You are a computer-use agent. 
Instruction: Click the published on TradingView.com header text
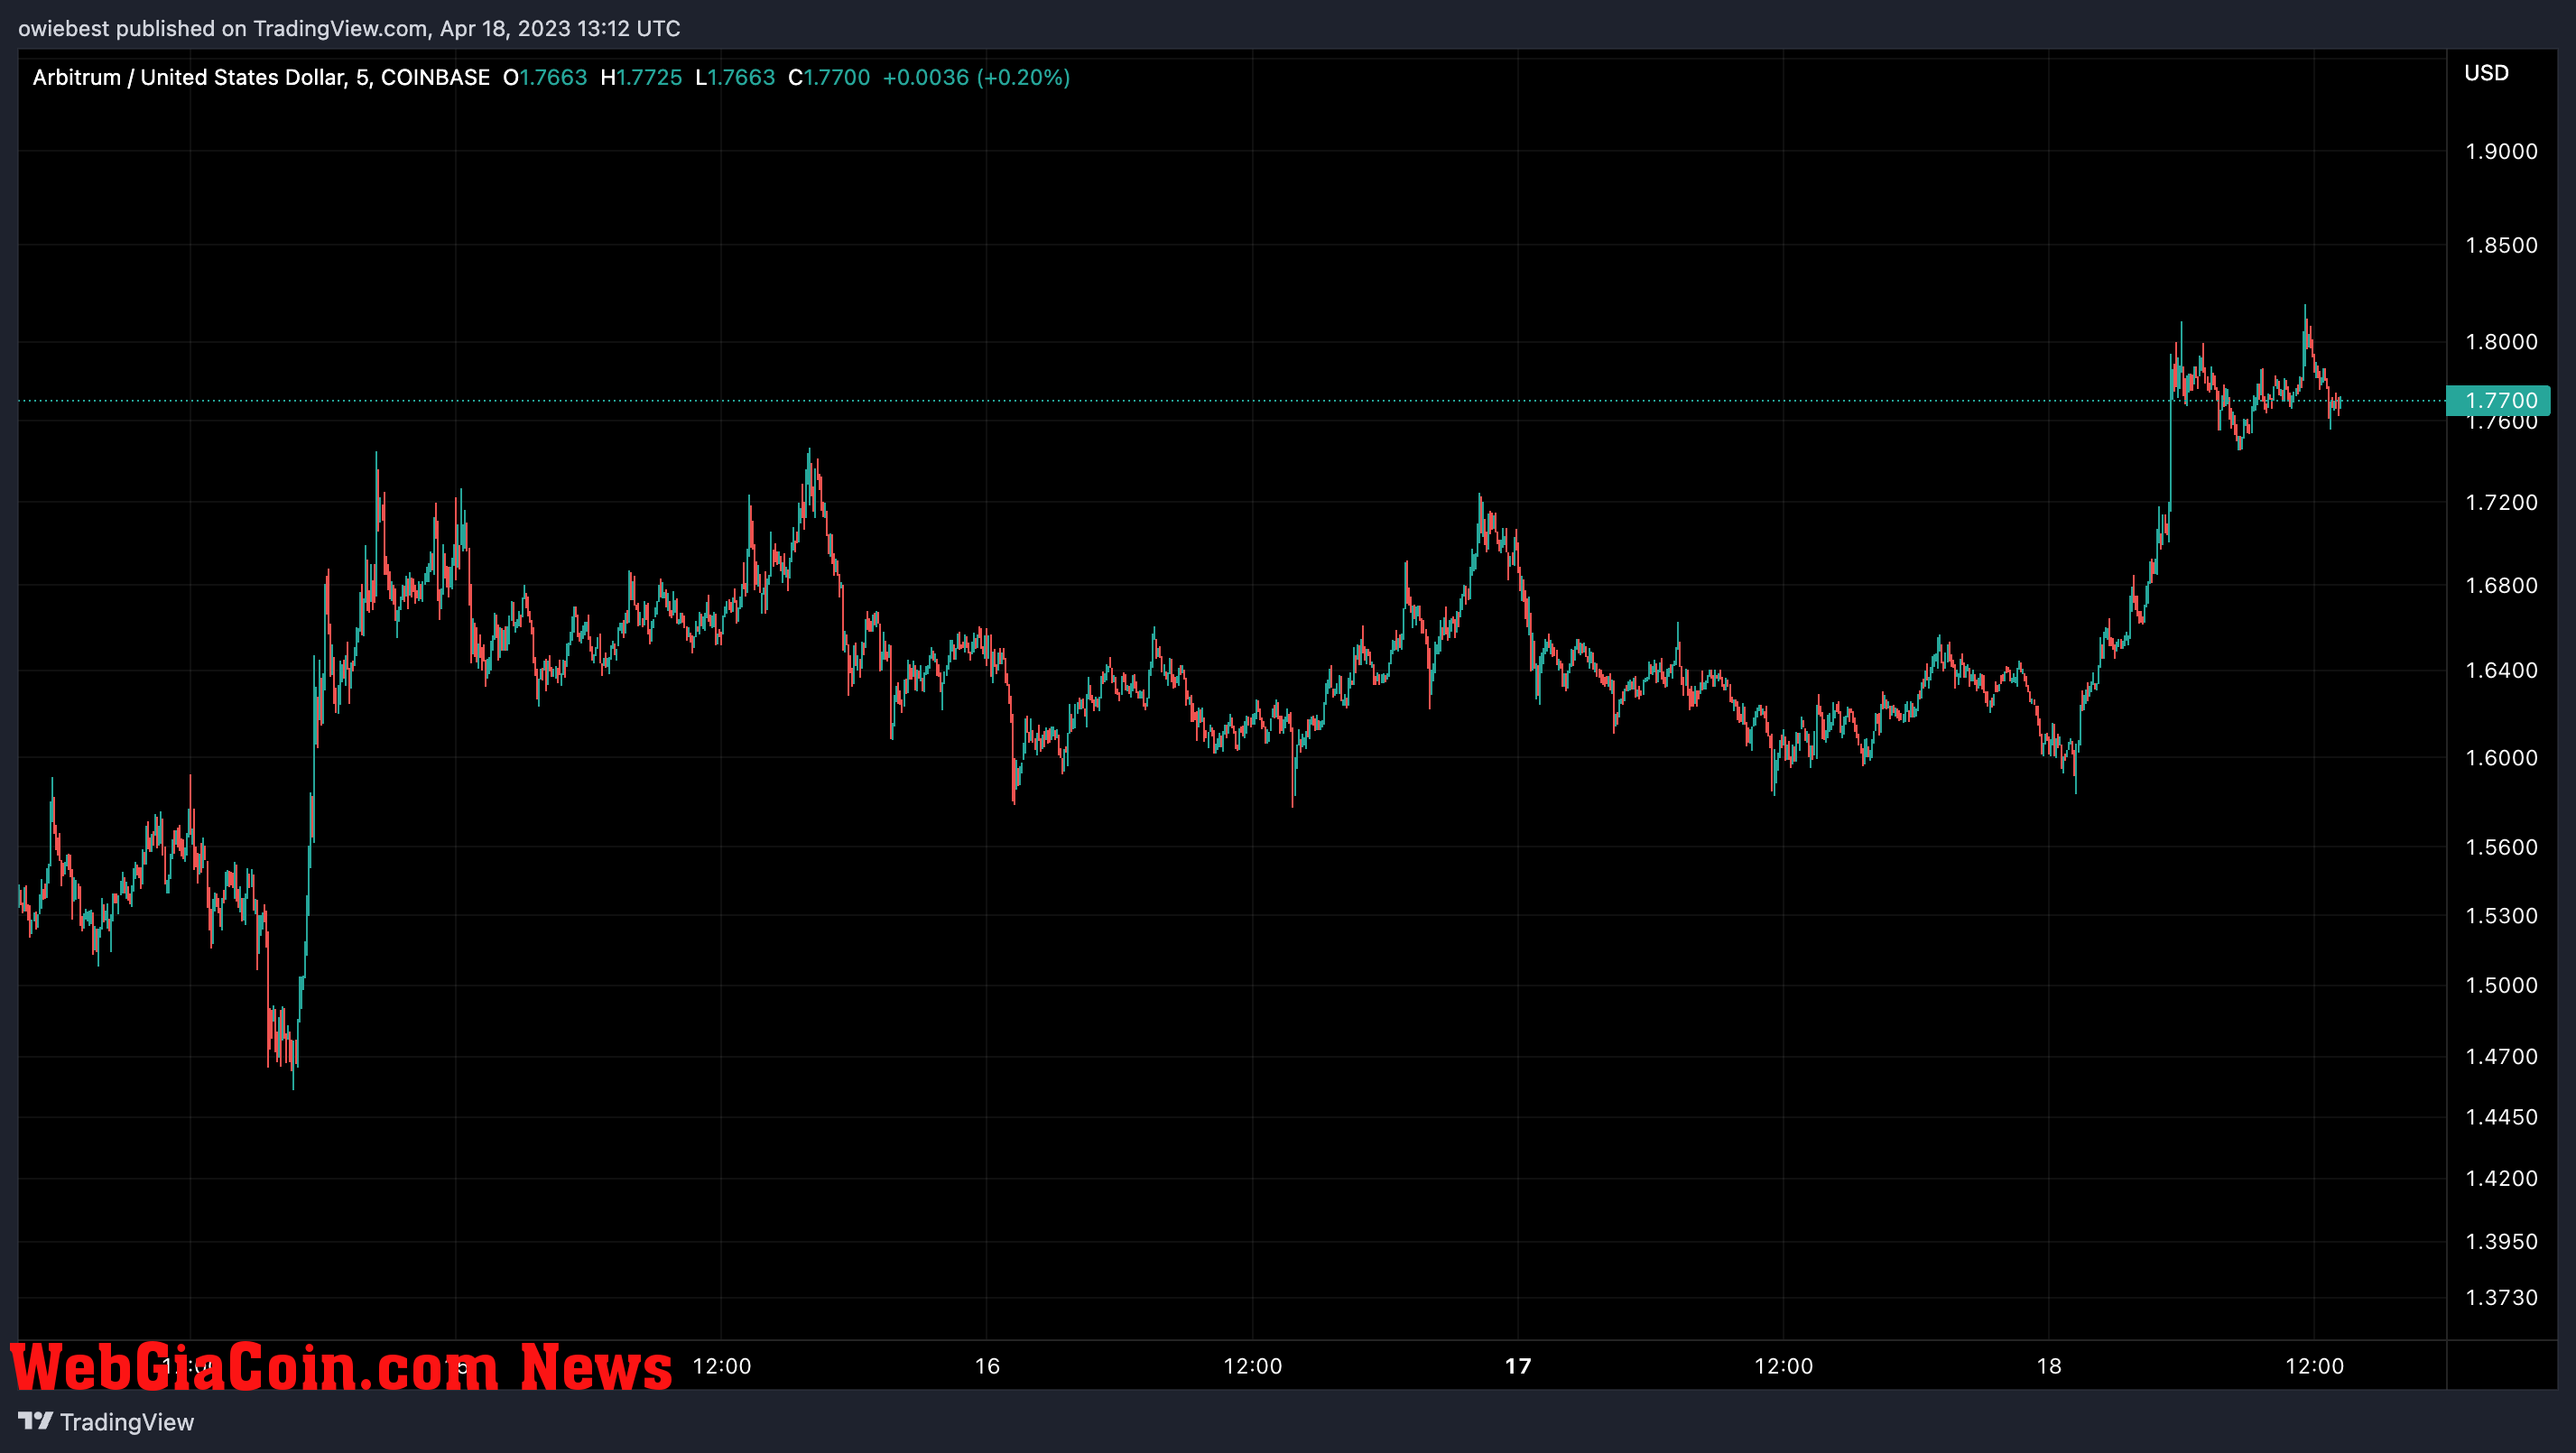pyautogui.click(x=349, y=28)
